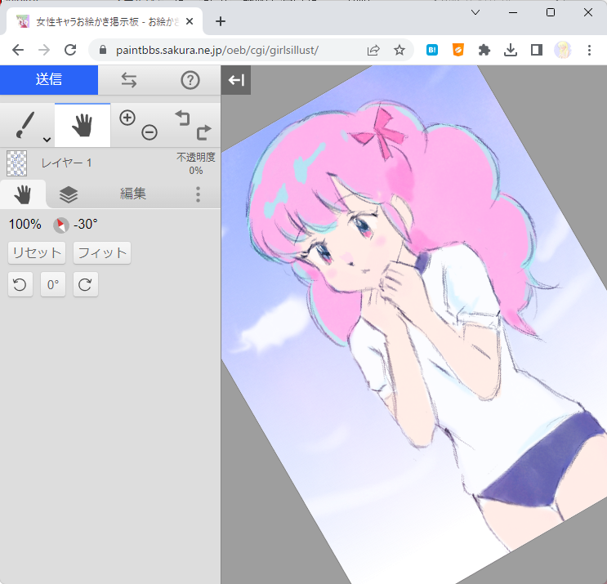
Task: Toggle the browser side panel icon
Action: pyautogui.click(x=537, y=50)
